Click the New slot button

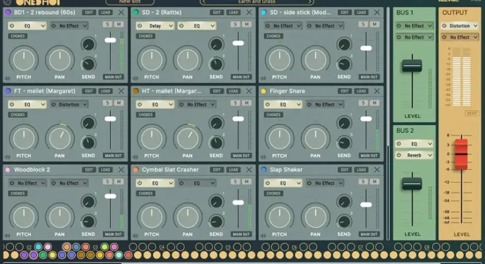pyautogui.click(x=134, y=2)
